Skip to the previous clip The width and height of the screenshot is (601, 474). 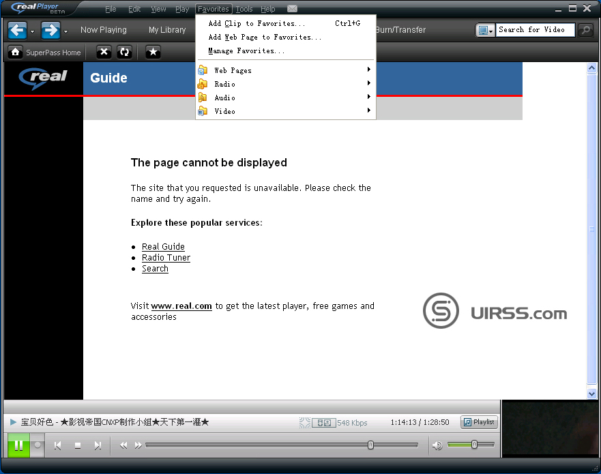[x=58, y=445]
